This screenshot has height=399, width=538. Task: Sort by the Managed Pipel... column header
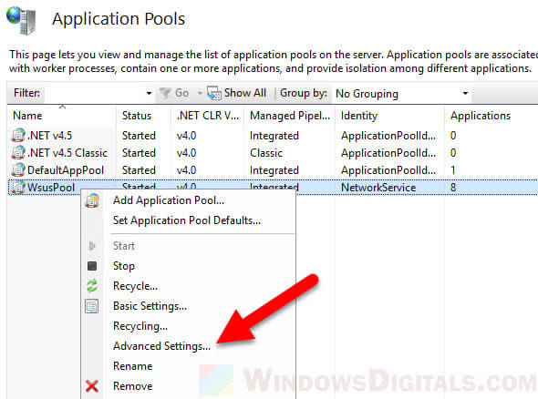tap(290, 116)
